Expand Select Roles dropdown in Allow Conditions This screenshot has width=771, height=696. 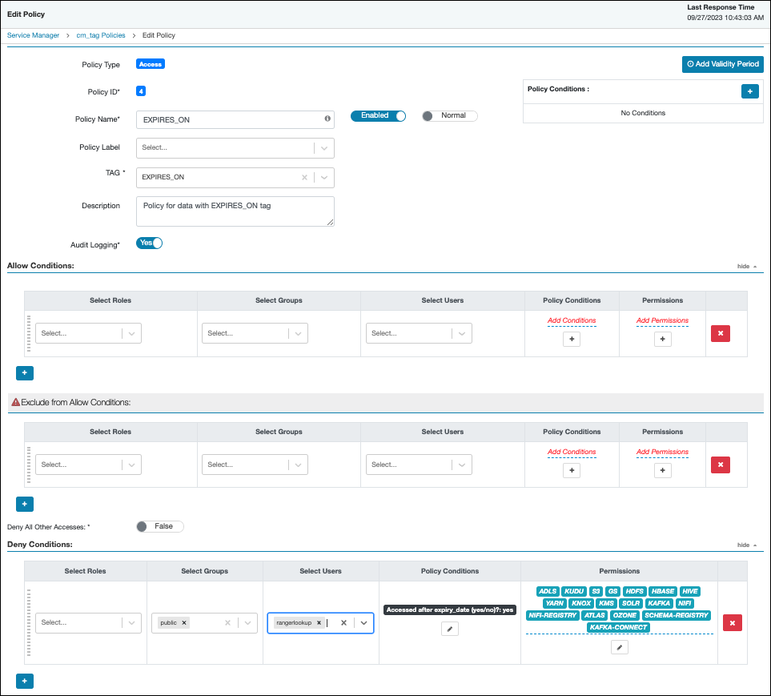(x=88, y=333)
